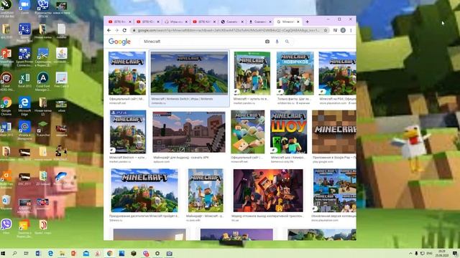This screenshot has width=460, height=258.
Task: Select the Google Chrome desktop shortcut
Action: click(6, 107)
